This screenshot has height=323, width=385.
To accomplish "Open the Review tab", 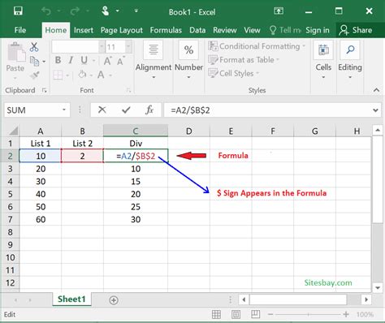I will 225,30.
